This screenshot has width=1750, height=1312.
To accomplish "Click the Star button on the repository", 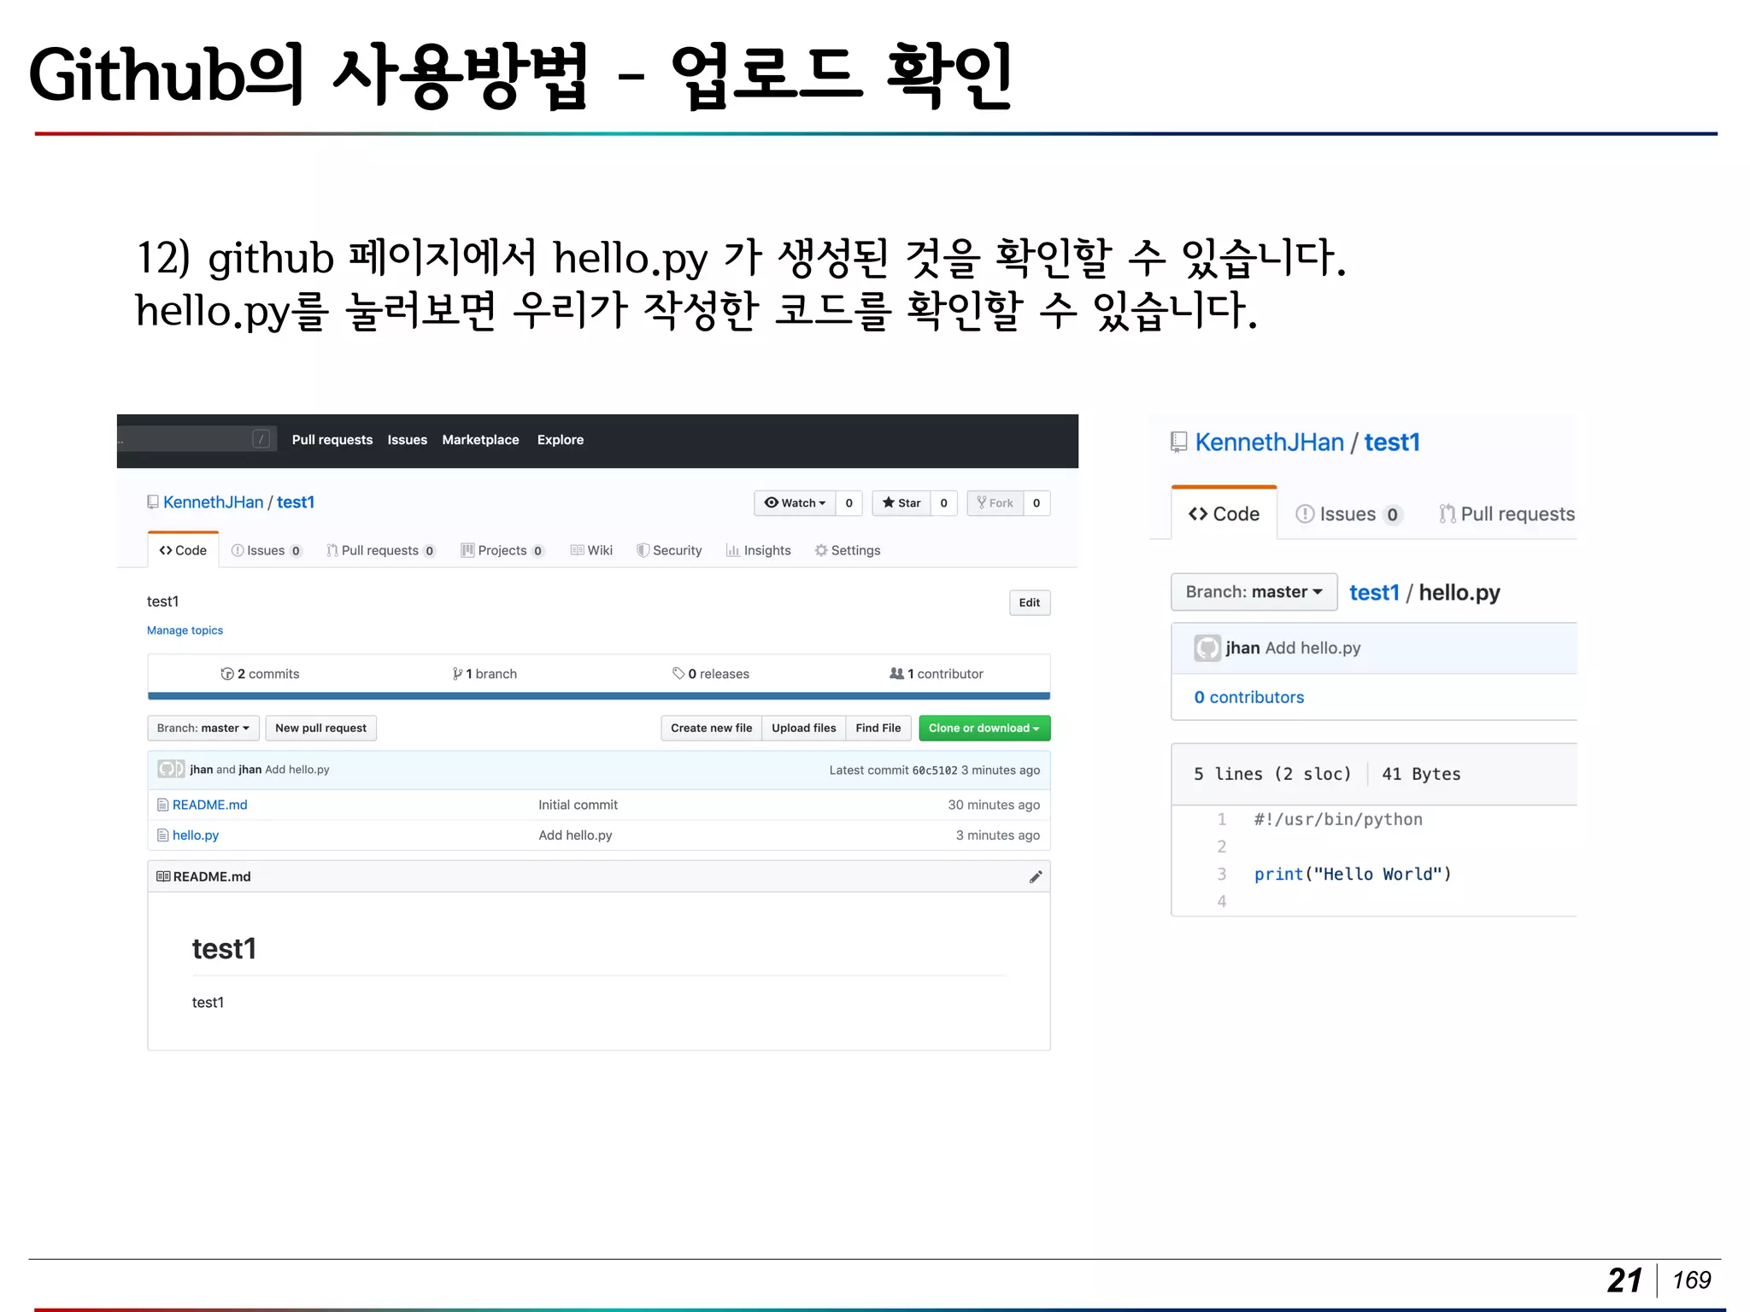I will 901,503.
